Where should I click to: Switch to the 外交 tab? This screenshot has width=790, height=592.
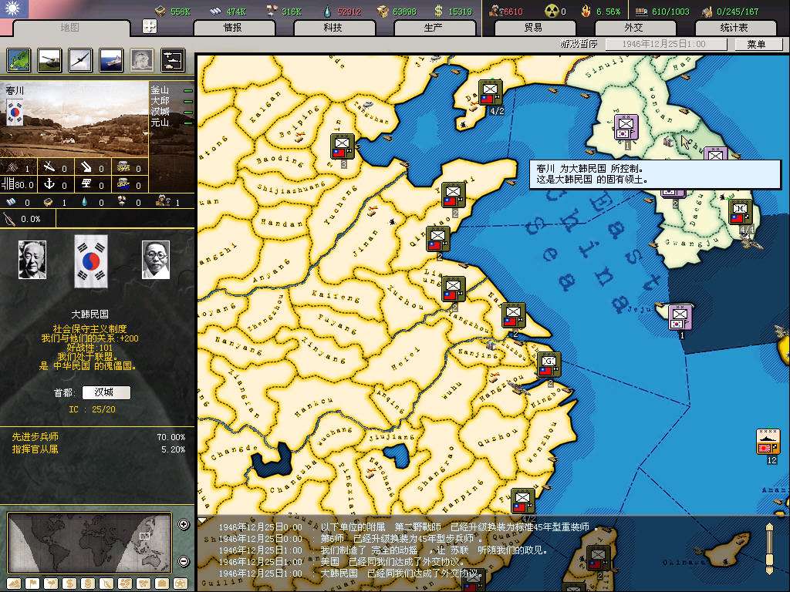click(x=633, y=28)
